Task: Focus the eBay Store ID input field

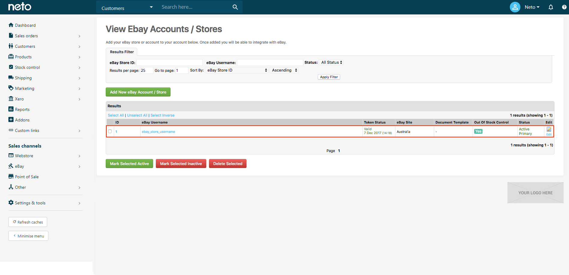Action: (x=169, y=63)
